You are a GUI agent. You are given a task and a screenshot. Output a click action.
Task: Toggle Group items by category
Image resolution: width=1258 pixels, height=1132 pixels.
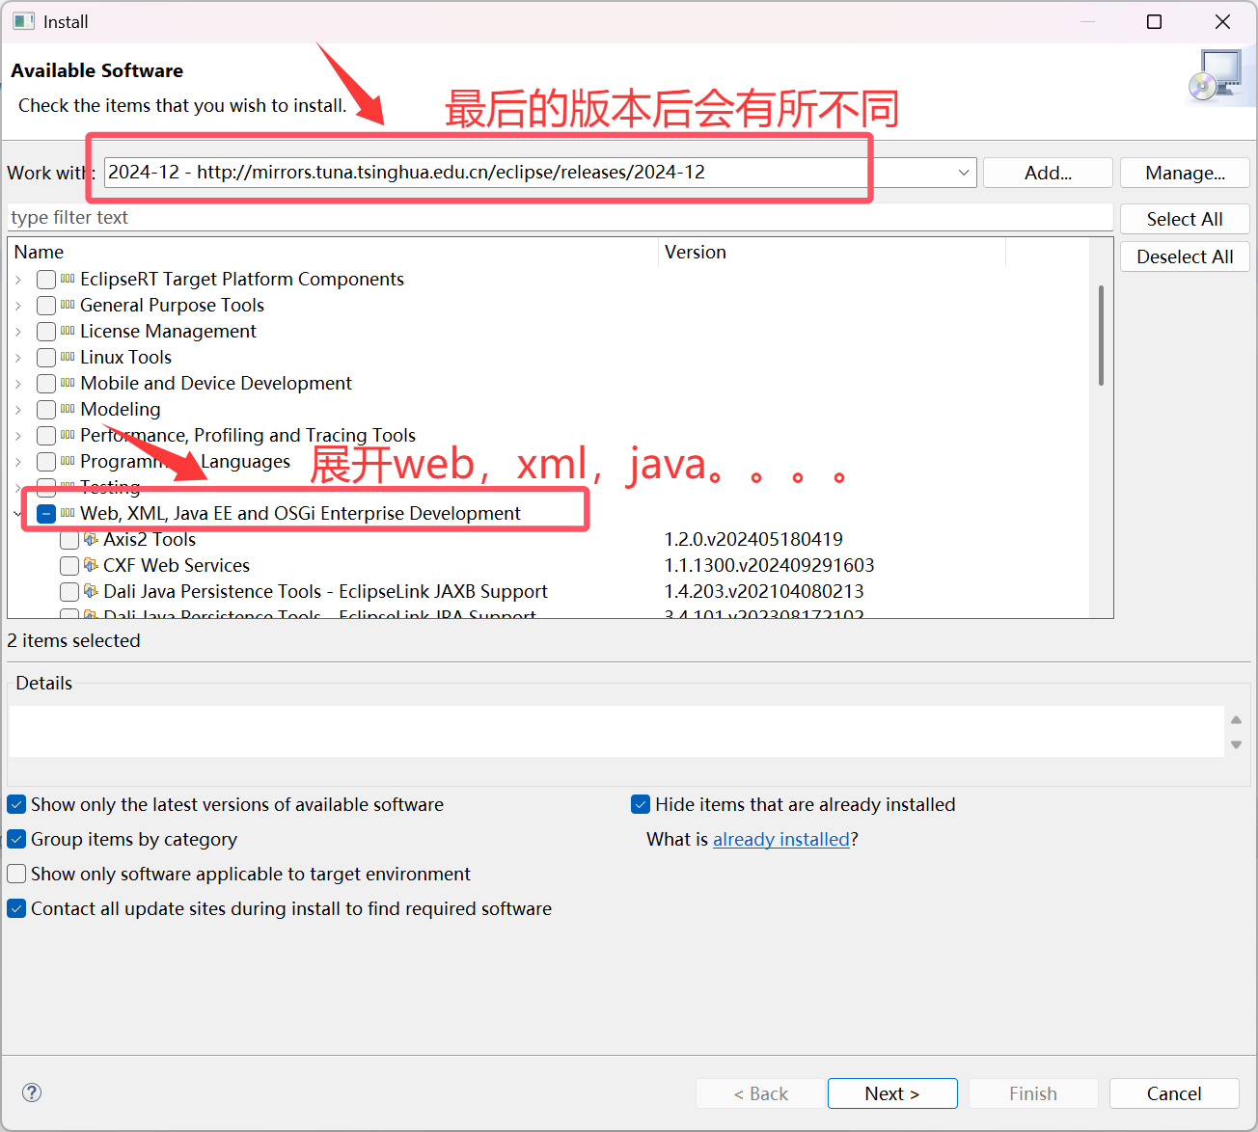tap(16, 839)
